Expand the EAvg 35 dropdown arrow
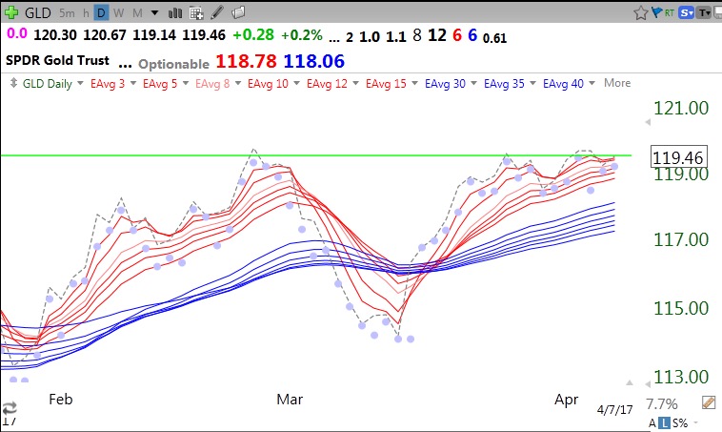722x432 pixels. (x=532, y=84)
